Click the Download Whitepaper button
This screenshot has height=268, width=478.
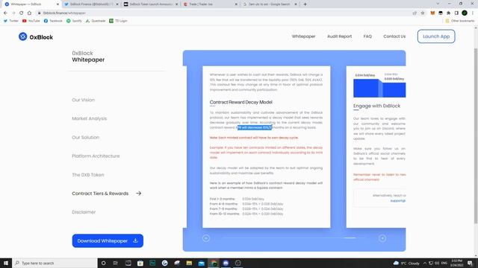coord(108,240)
